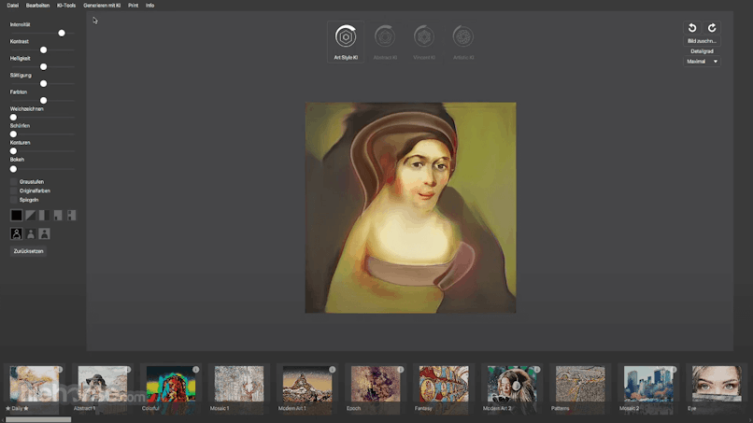Click the info dot on Modern Art 1 thumbnail
This screenshot has width=753, height=423.
tap(333, 369)
